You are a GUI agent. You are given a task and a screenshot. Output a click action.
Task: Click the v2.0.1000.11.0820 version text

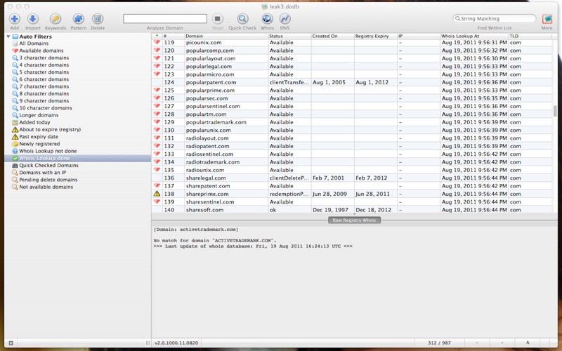point(176,343)
